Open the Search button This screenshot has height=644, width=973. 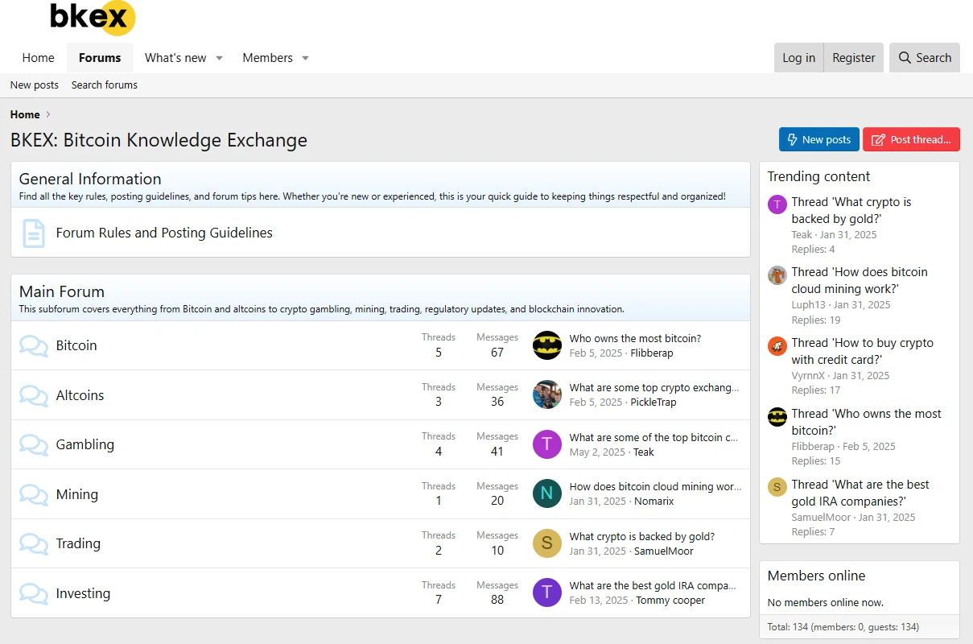coord(925,58)
